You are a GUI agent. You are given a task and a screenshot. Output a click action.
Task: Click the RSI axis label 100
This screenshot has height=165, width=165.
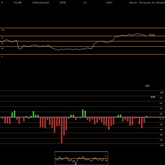(3, 30)
